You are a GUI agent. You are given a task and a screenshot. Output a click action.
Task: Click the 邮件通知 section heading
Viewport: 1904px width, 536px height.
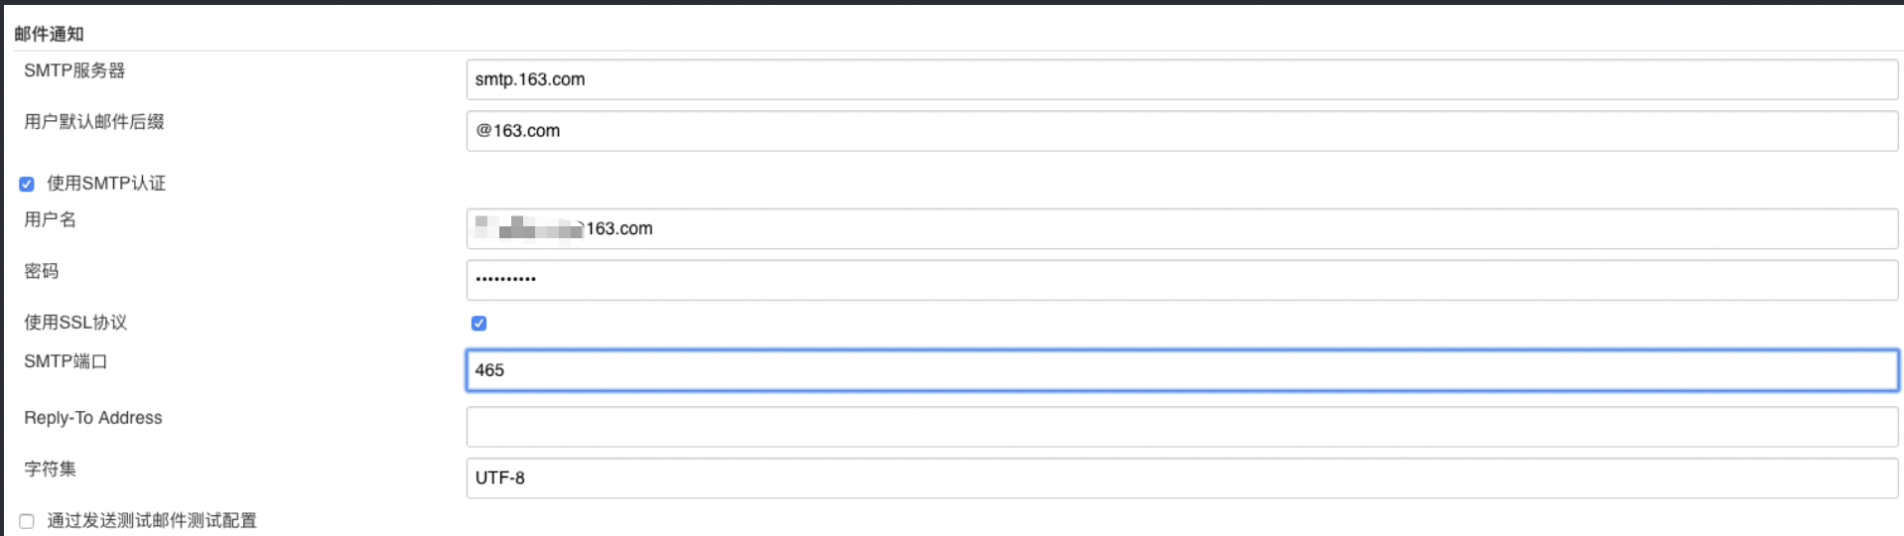click(x=49, y=34)
